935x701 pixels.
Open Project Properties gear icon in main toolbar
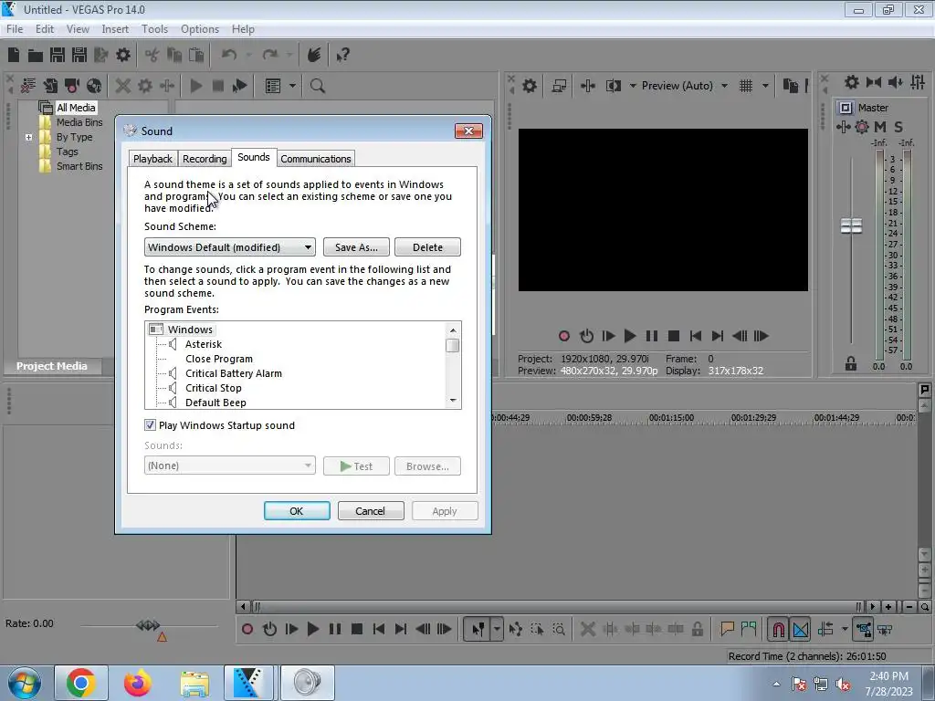click(x=123, y=56)
